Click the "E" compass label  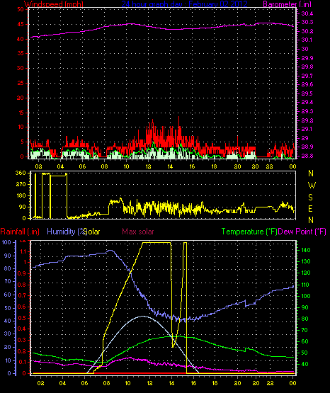click(310, 208)
